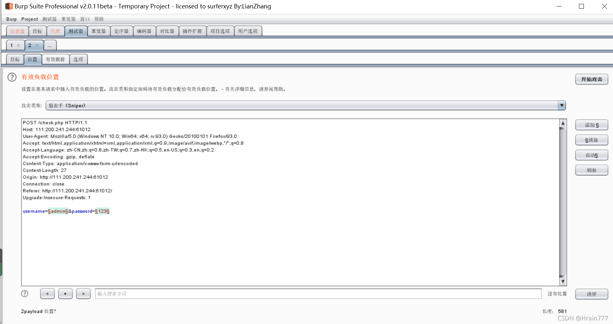The height and width of the screenshot is (324, 613).
Task: Click the 2payload 位置 status text
Action: pos(39,311)
